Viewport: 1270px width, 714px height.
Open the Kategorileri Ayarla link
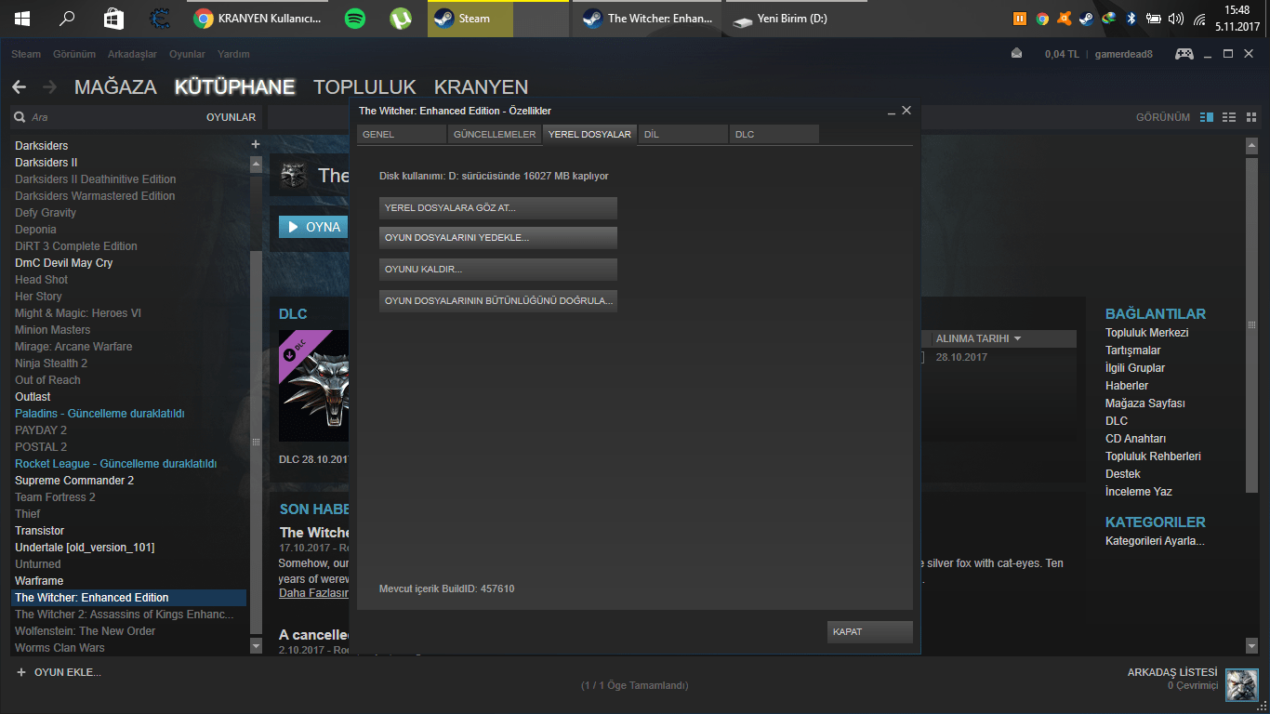(1155, 541)
